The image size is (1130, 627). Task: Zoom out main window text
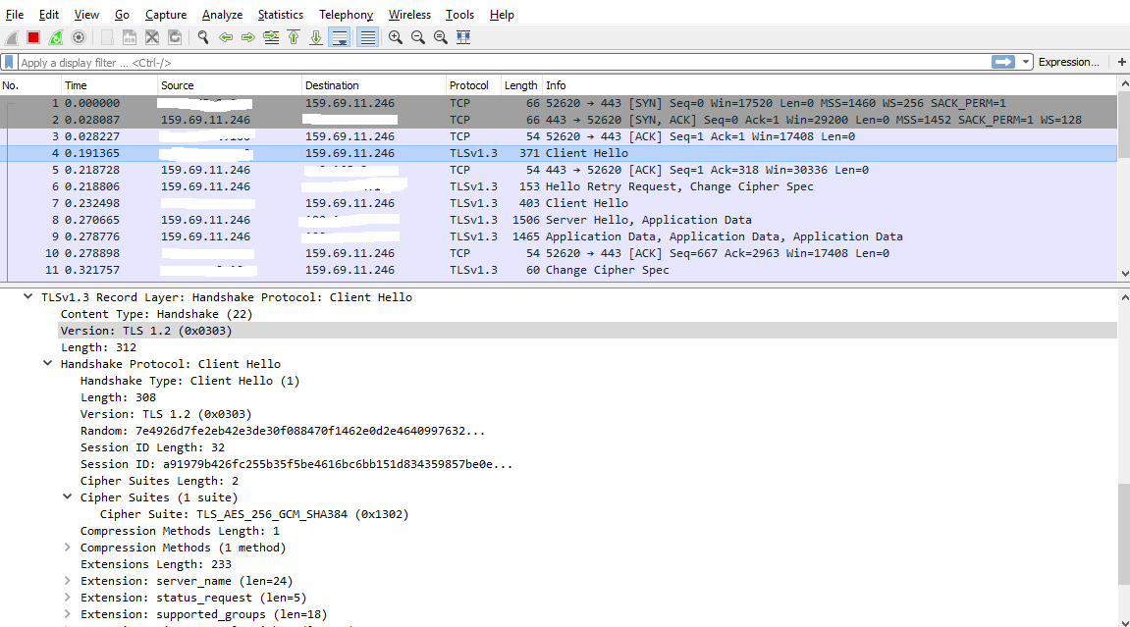(x=418, y=37)
